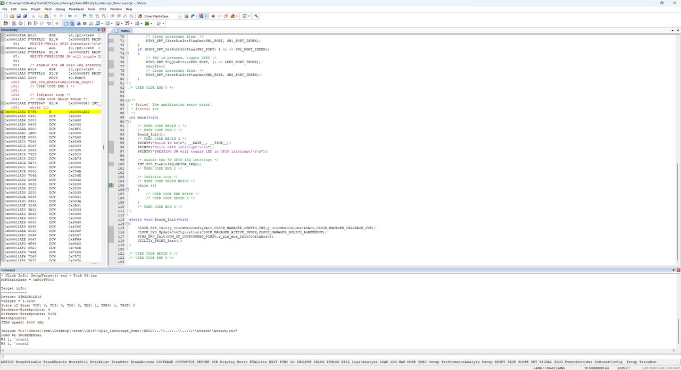Toggle the Call Stack Window icon
681x370 pixels.
(x=91, y=23)
